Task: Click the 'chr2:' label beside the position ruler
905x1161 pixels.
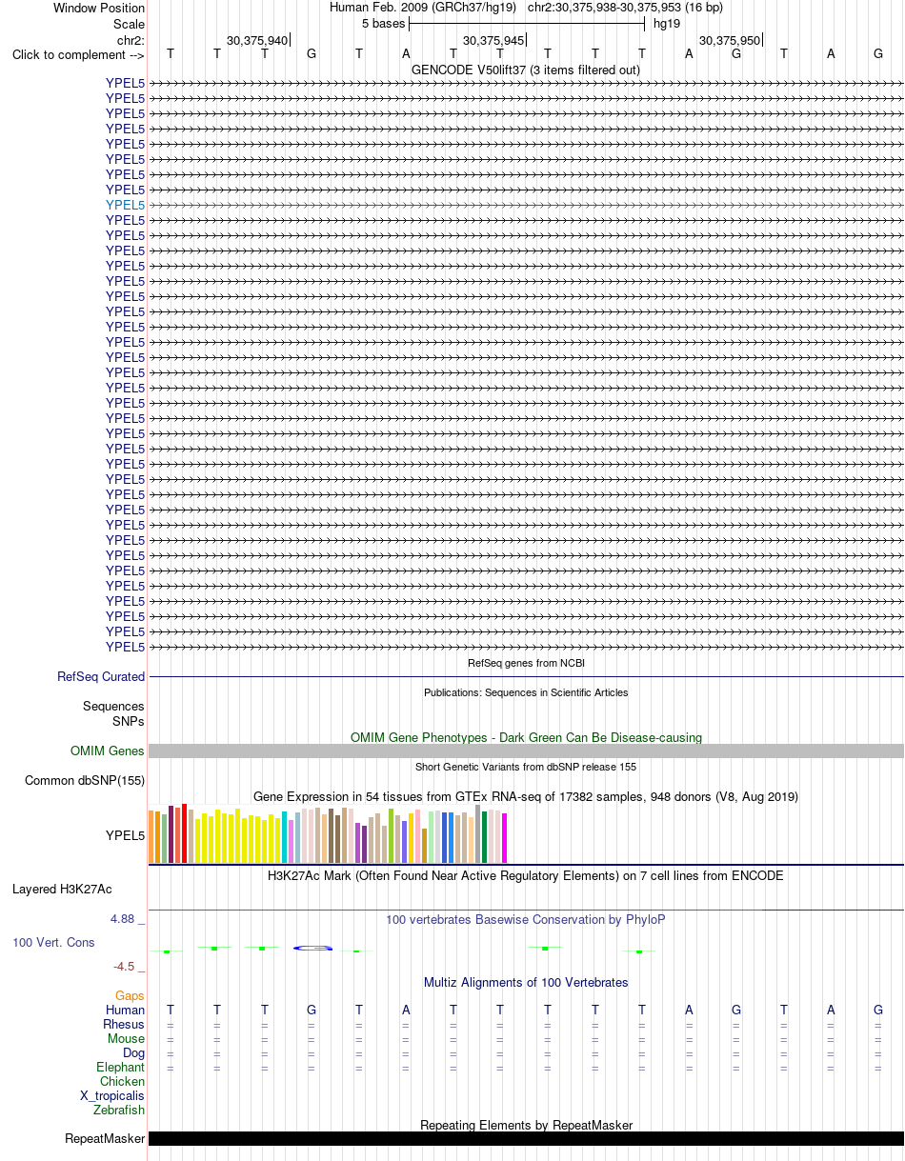Action: [131, 40]
